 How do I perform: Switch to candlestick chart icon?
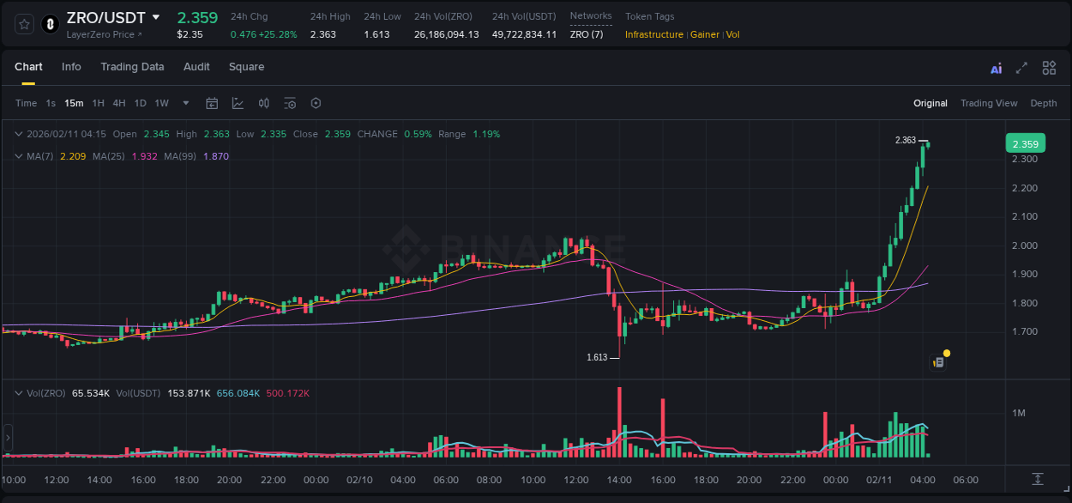point(264,103)
